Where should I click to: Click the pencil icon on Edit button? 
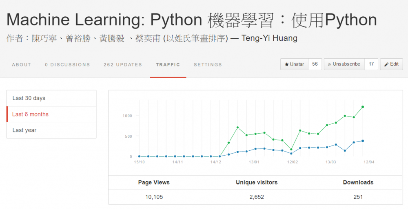386,64
